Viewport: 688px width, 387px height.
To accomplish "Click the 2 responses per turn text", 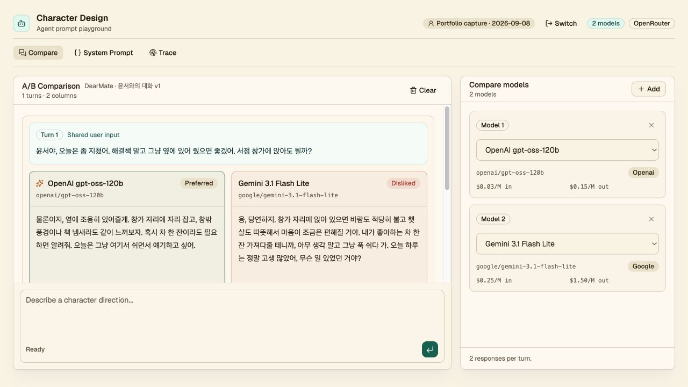I will tap(500, 359).
